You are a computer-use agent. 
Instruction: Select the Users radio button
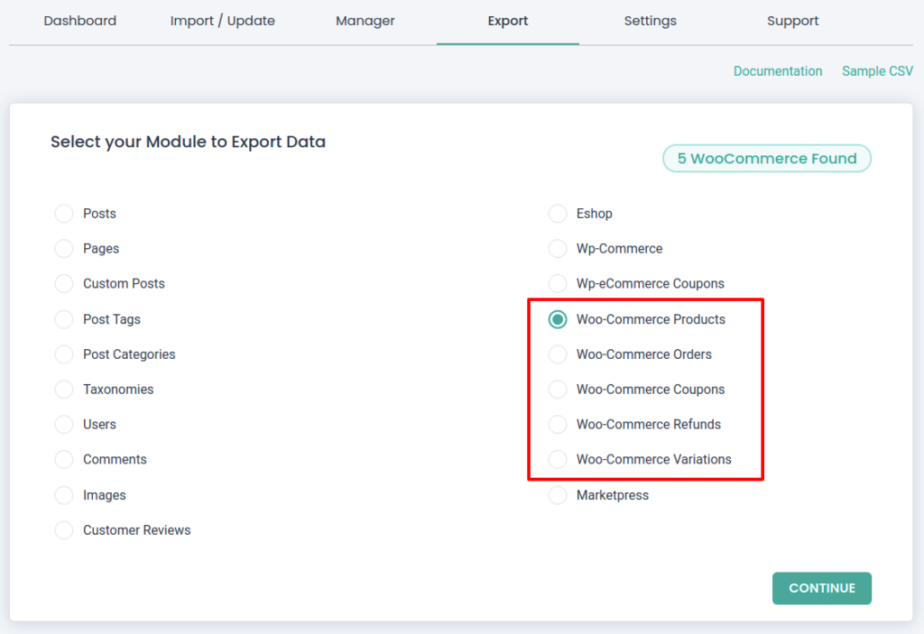click(x=64, y=424)
